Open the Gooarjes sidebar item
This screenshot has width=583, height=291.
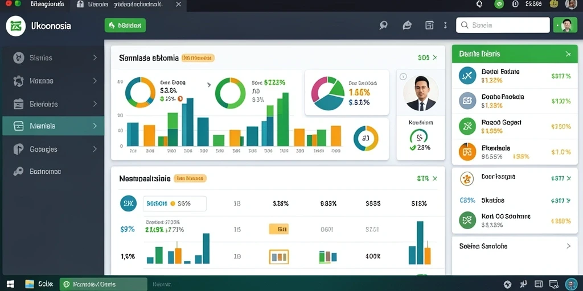[x=53, y=149]
